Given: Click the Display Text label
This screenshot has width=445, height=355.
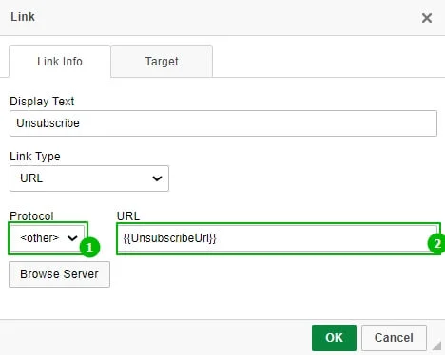Looking at the screenshot, I should [x=42, y=102].
